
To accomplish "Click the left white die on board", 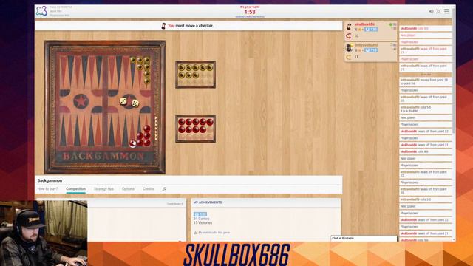I will 123,101.
